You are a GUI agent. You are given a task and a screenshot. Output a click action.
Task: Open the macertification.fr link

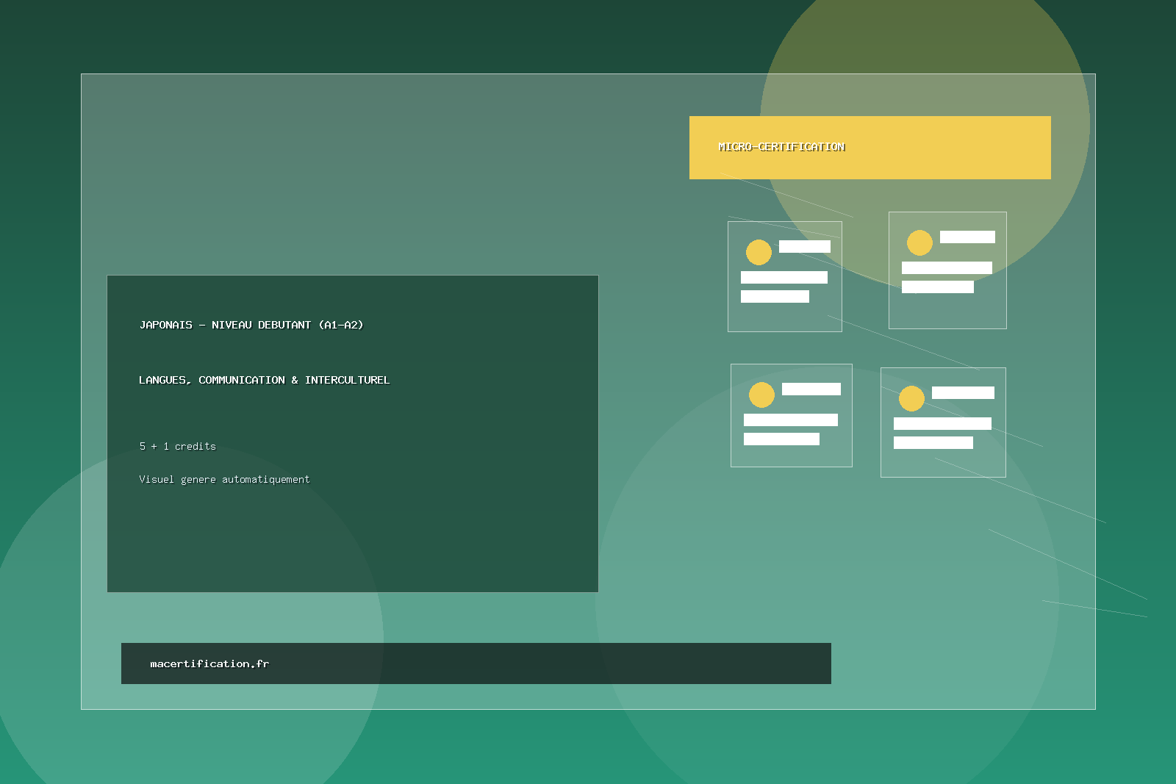click(209, 663)
